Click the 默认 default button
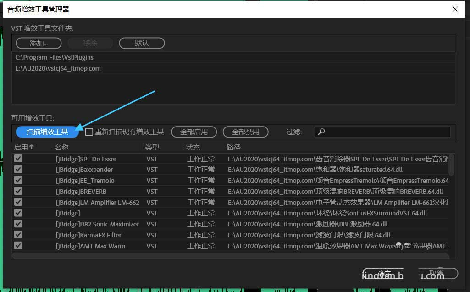Image resolution: width=470 pixels, height=292 pixels. pos(142,43)
